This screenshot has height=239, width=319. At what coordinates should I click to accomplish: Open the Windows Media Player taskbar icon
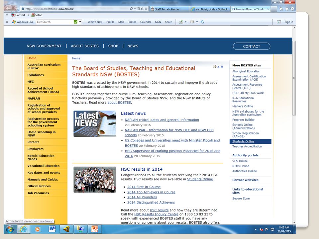click(38, 229)
